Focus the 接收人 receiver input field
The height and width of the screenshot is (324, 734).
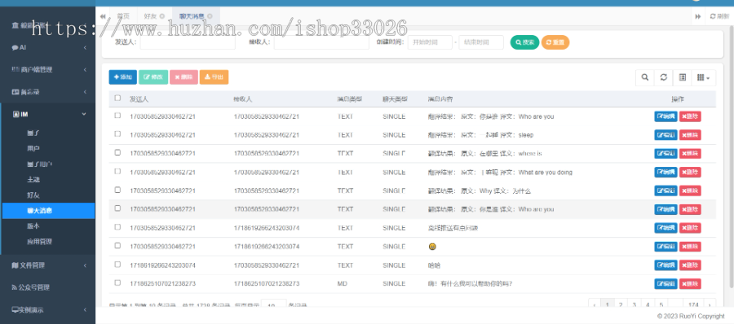pos(321,42)
